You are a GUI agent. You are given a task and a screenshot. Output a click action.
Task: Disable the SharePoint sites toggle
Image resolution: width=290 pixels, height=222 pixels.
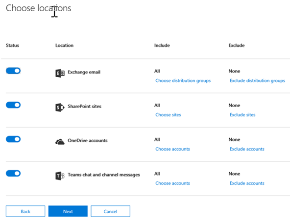13,105
